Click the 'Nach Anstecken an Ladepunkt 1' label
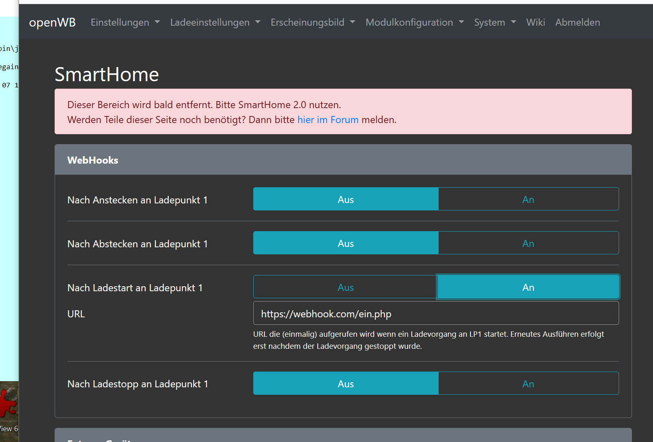This screenshot has height=442, width=653. [x=137, y=200]
